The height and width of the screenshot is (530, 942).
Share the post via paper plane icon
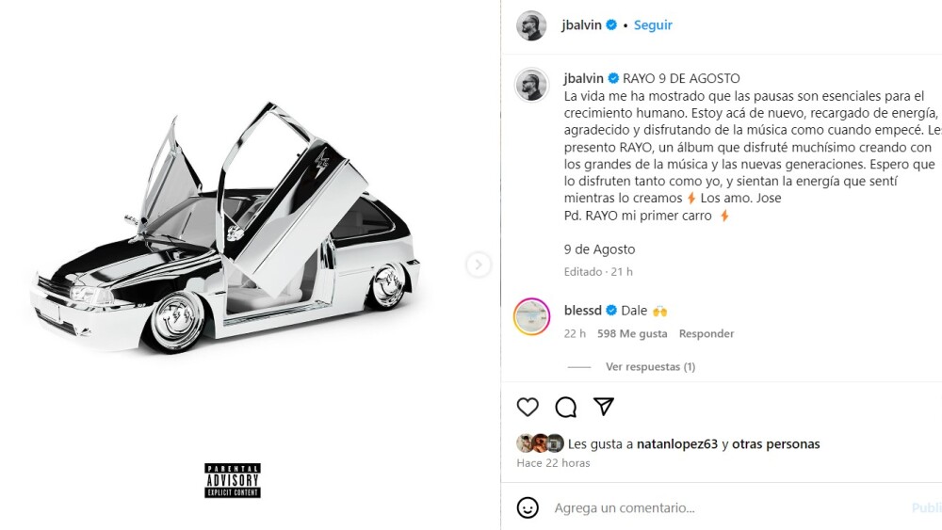tap(603, 407)
